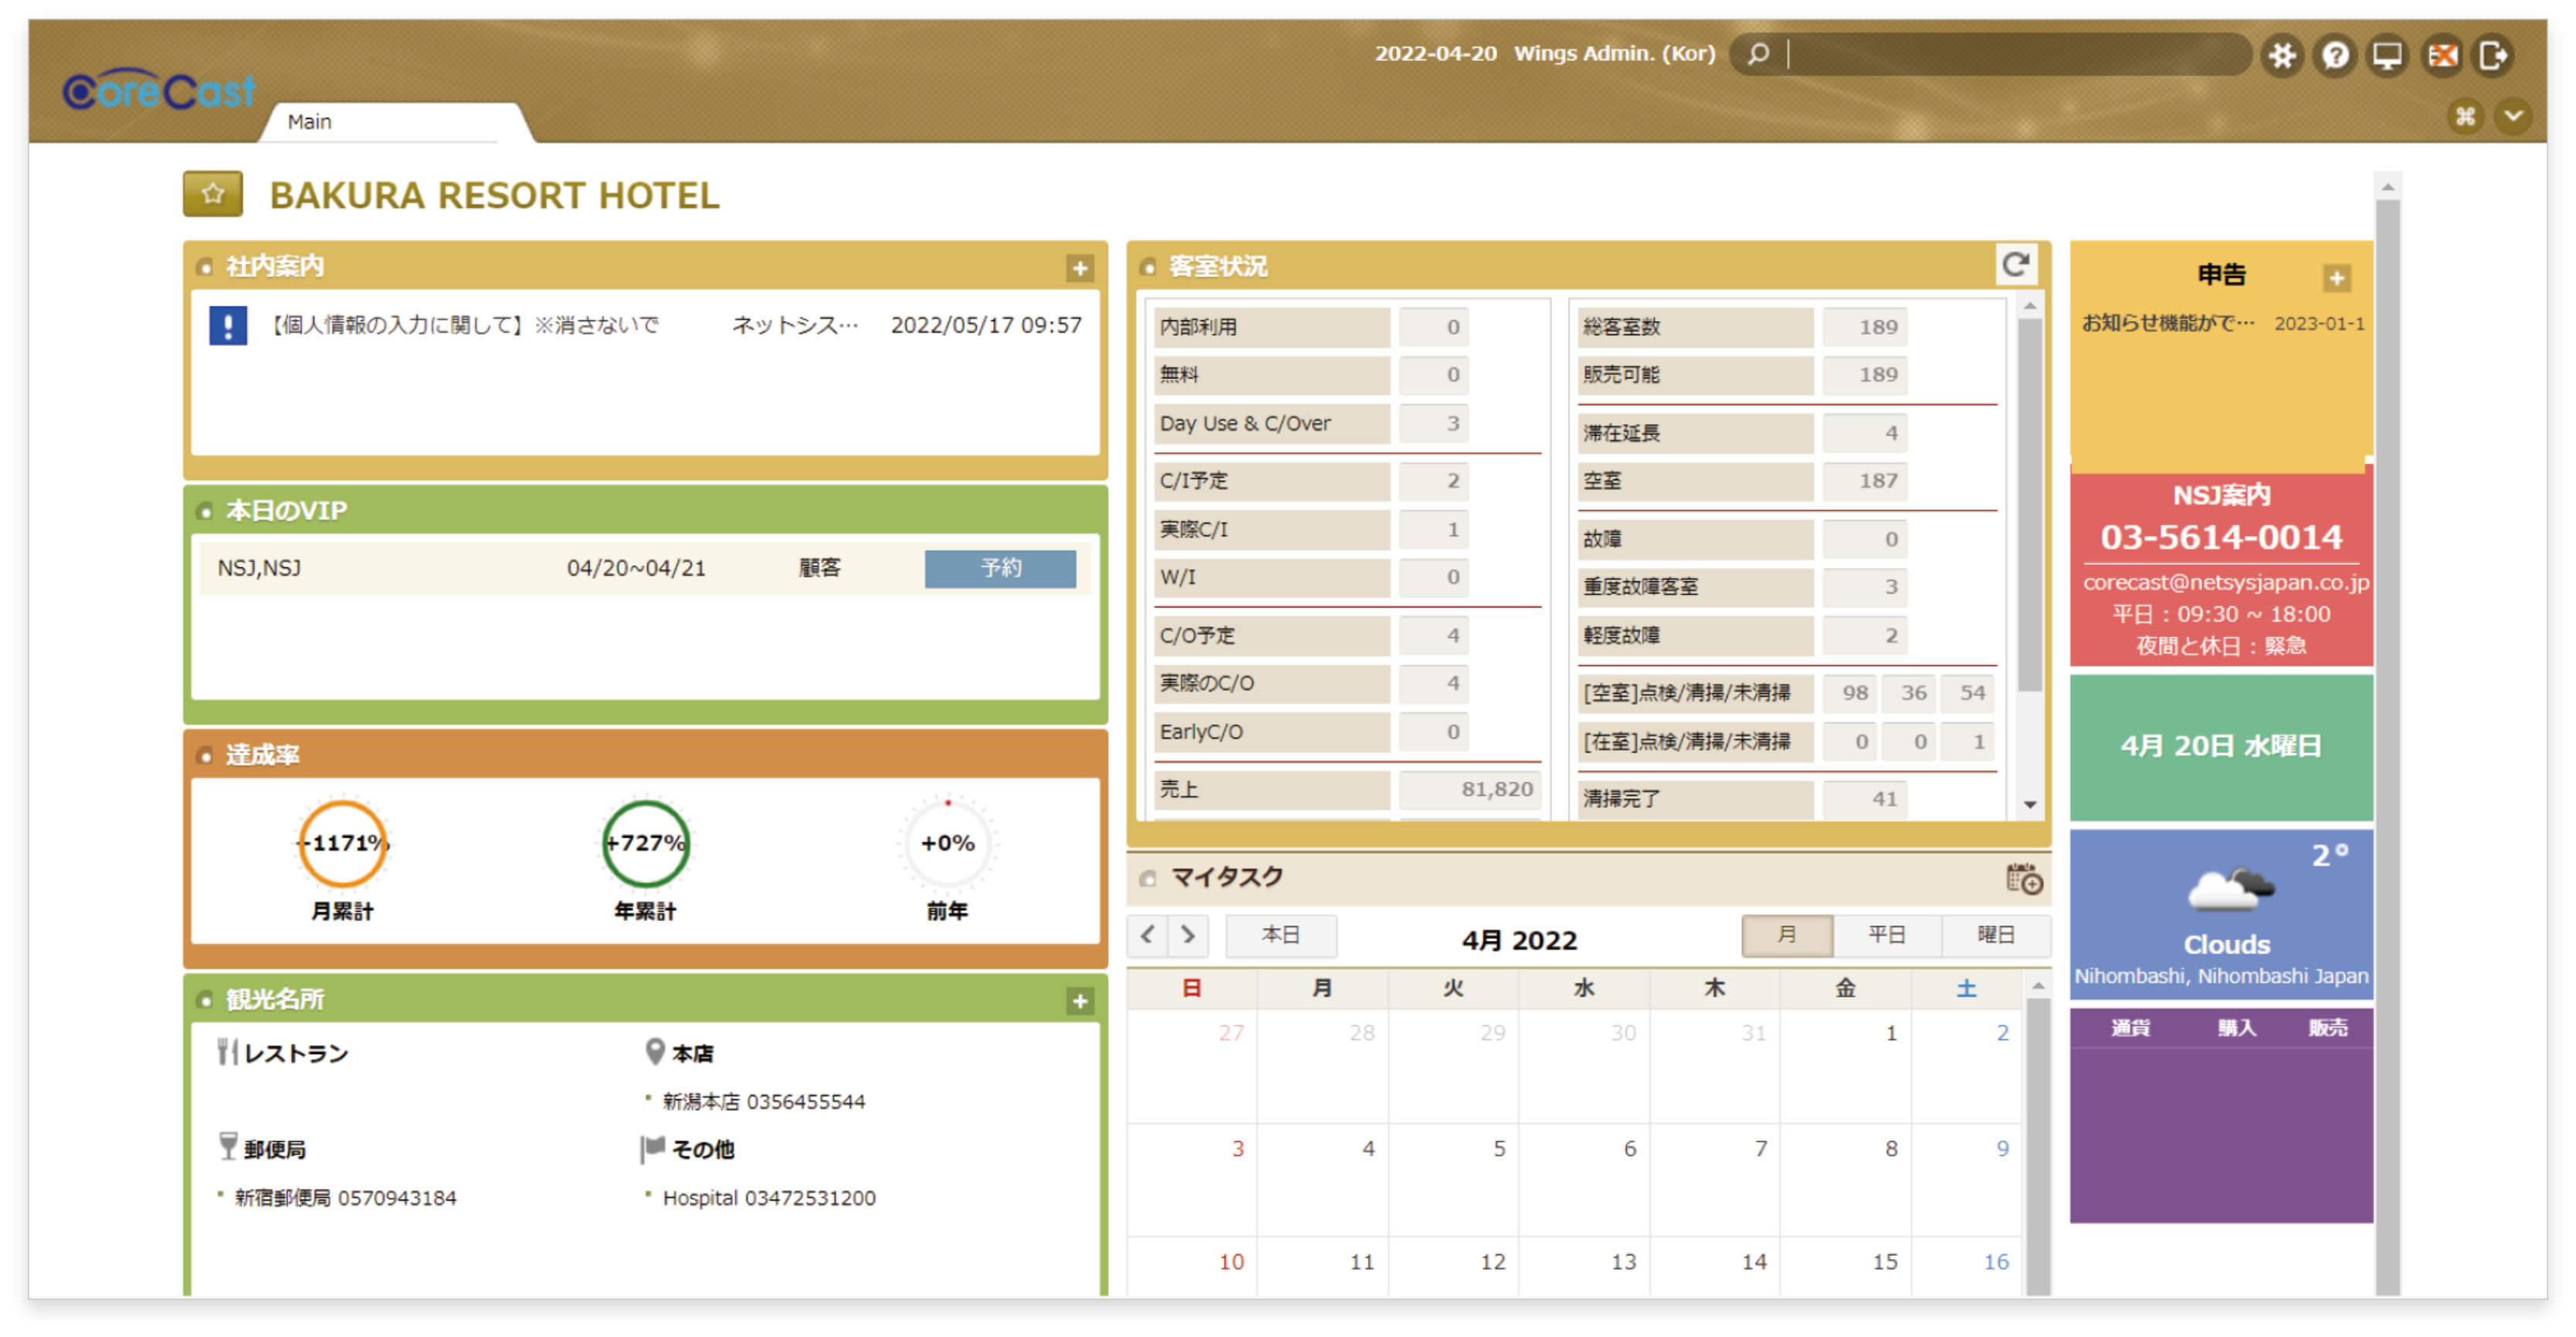Click the monitor screen icon
Screen dimensions: 2576x1337
coord(2388,55)
